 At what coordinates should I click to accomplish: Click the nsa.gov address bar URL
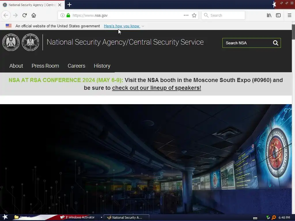[x=90, y=16]
